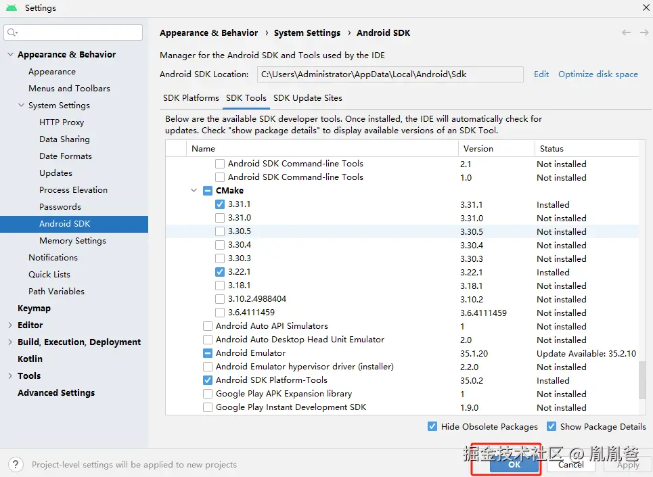Image resolution: width=653 pixels, height=477 pixels.
Task: Click Optimize disk space link
Action: [x=598, y=74]
